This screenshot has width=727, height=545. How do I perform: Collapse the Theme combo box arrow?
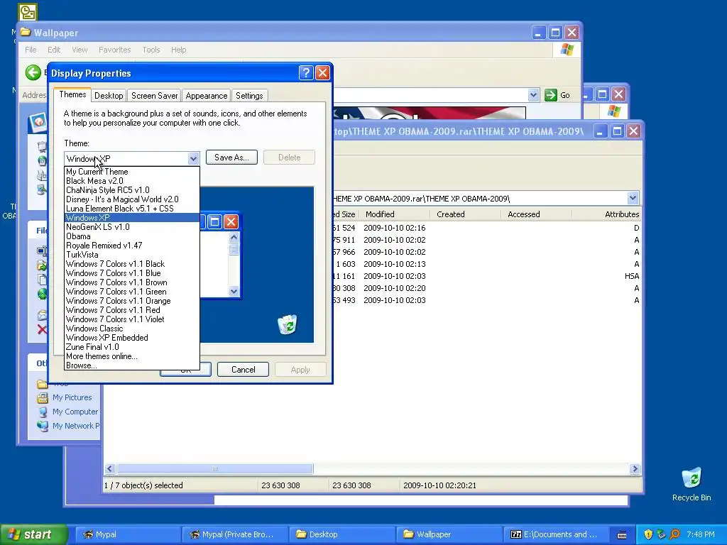(193, 158)
